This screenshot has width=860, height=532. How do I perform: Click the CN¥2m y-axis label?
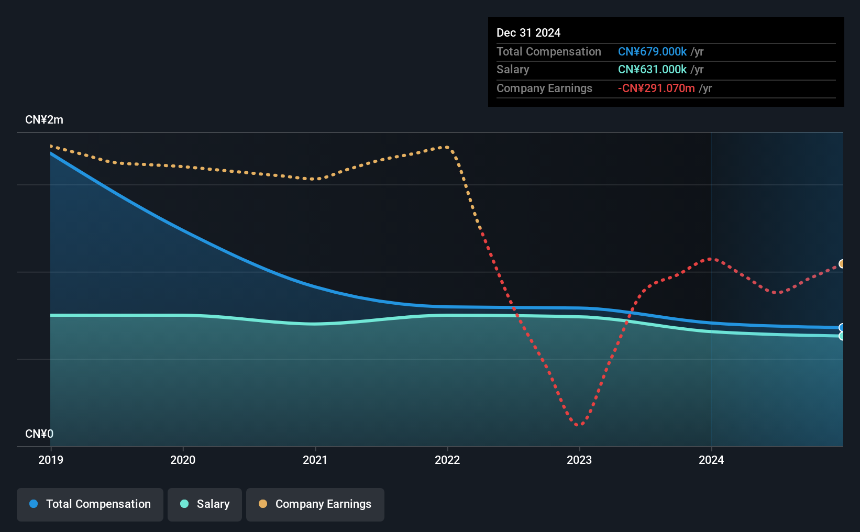[44, 120]
